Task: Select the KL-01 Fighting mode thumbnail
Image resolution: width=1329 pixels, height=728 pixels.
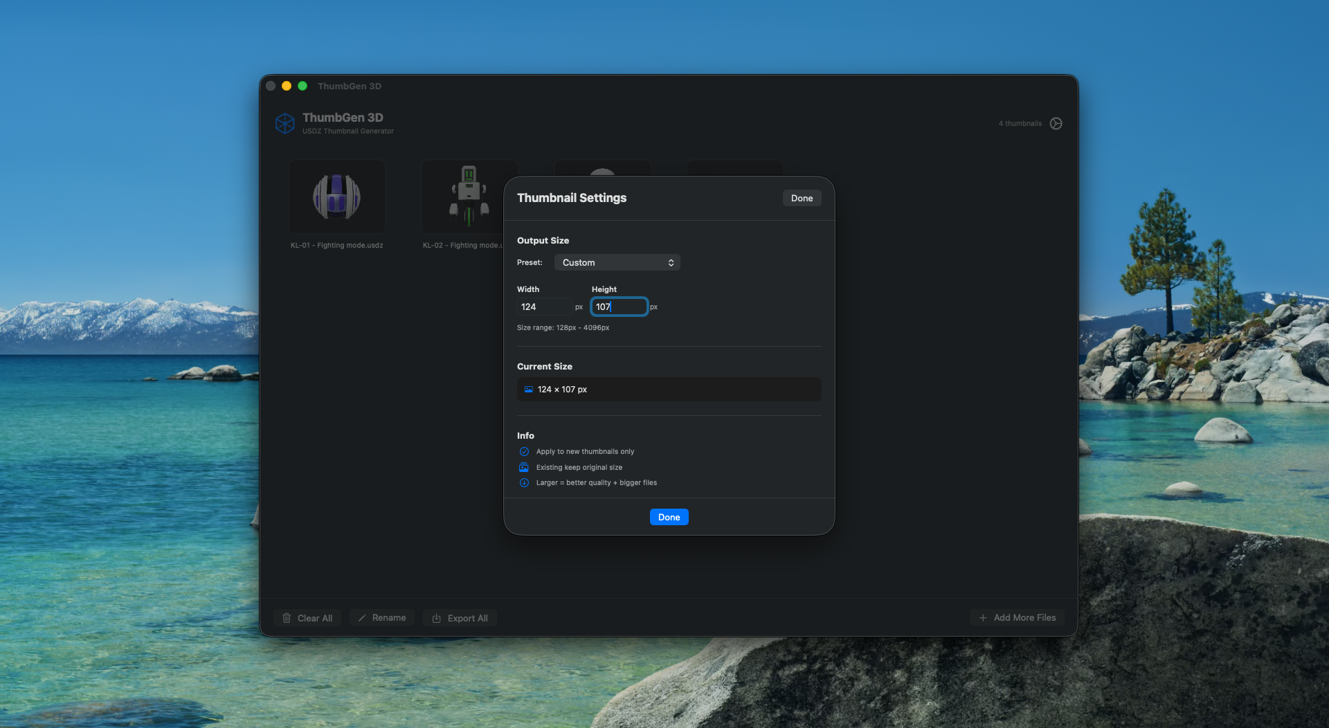Action: pyautogui.click(x=337, y=197)
